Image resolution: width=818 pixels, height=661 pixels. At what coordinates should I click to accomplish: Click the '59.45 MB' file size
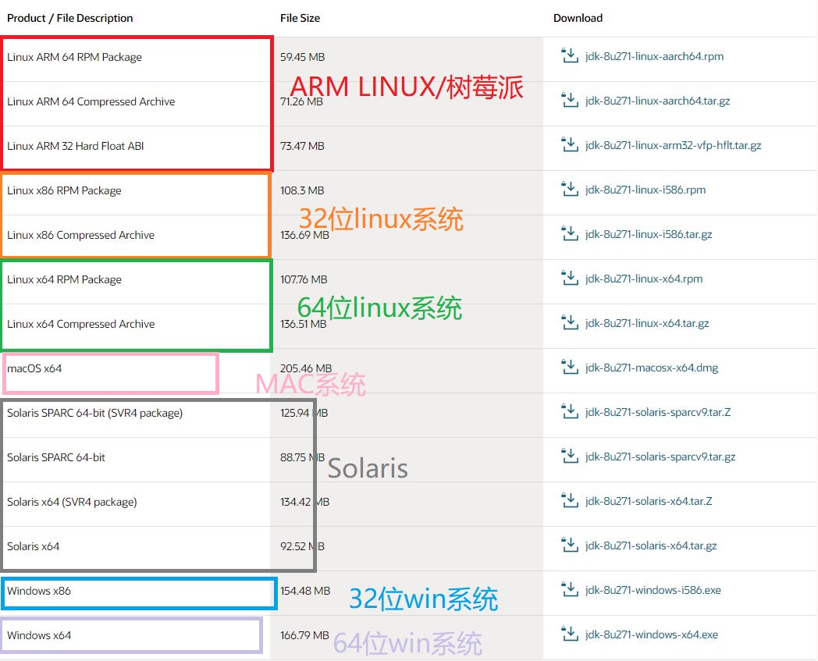[303, 57]
